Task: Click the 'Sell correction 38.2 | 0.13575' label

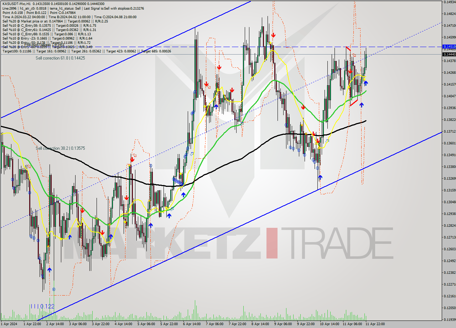Action: coord(60,148)
